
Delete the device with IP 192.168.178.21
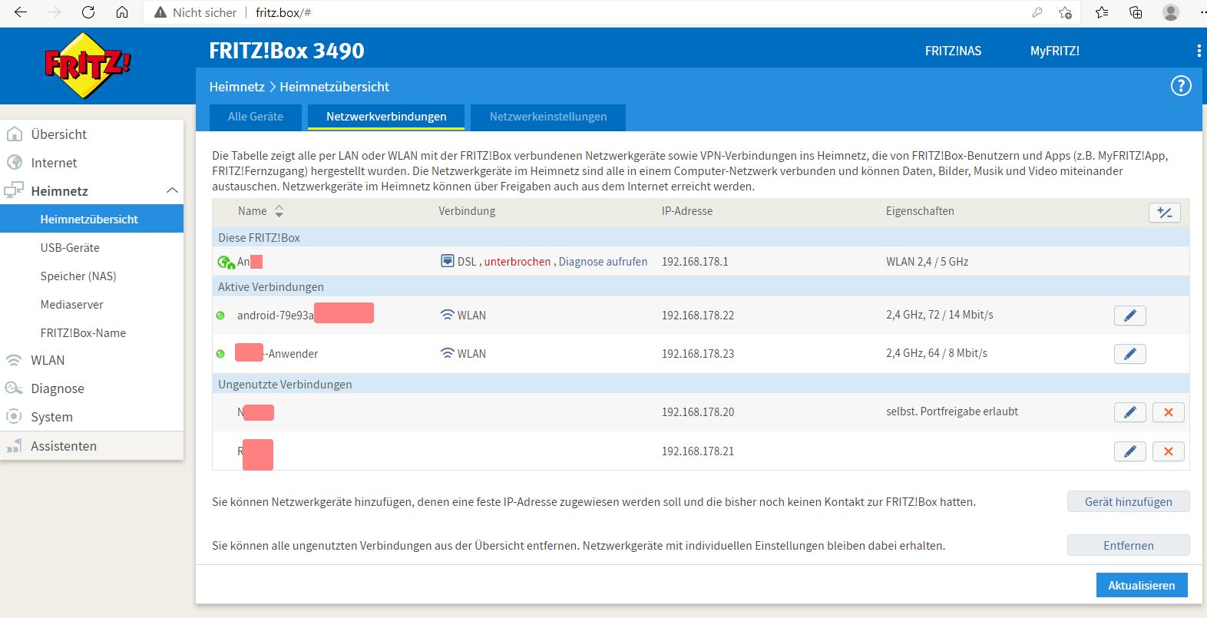tap(1168, 451)
